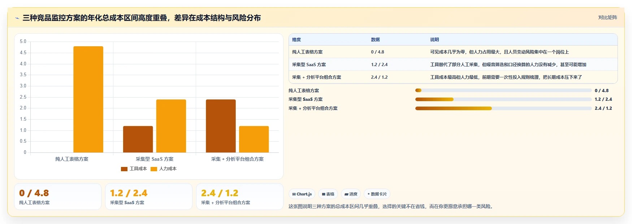Click description starting 工具成本最高但人力最低
This screenshot has height=224, width=632.
pos(506,77)
